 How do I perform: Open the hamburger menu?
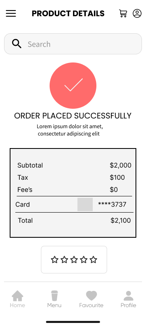pyautogui.click(x=11, y=13)
